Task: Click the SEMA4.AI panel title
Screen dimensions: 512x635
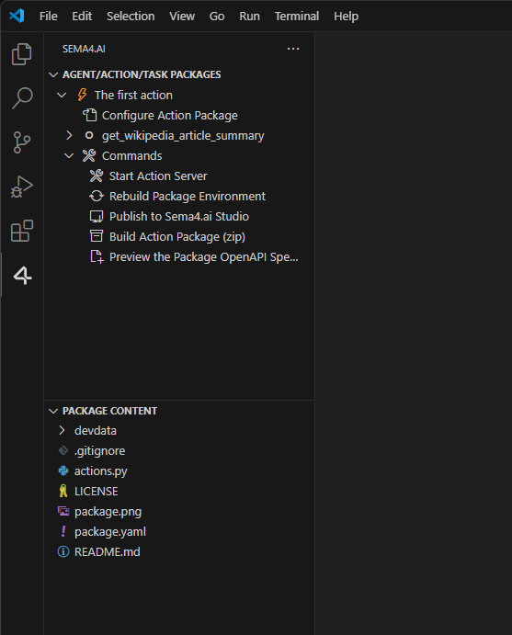Action: 84,49
